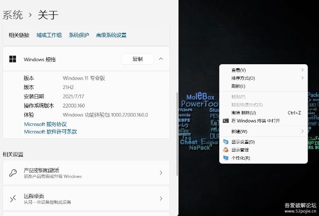Open the 产品密钥和激活 row arrow

pos(161,173)
